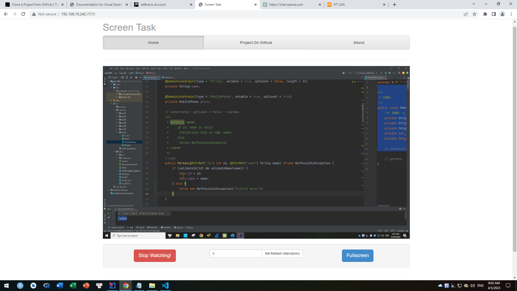
Task: Open the browser side panel icon
Action: click(494, 14)
